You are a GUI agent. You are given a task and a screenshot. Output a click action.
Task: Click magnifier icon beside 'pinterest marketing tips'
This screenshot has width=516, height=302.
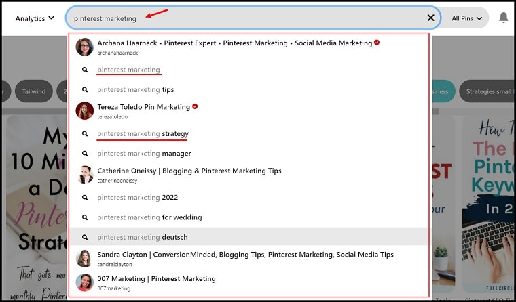(x=85, y=89)
